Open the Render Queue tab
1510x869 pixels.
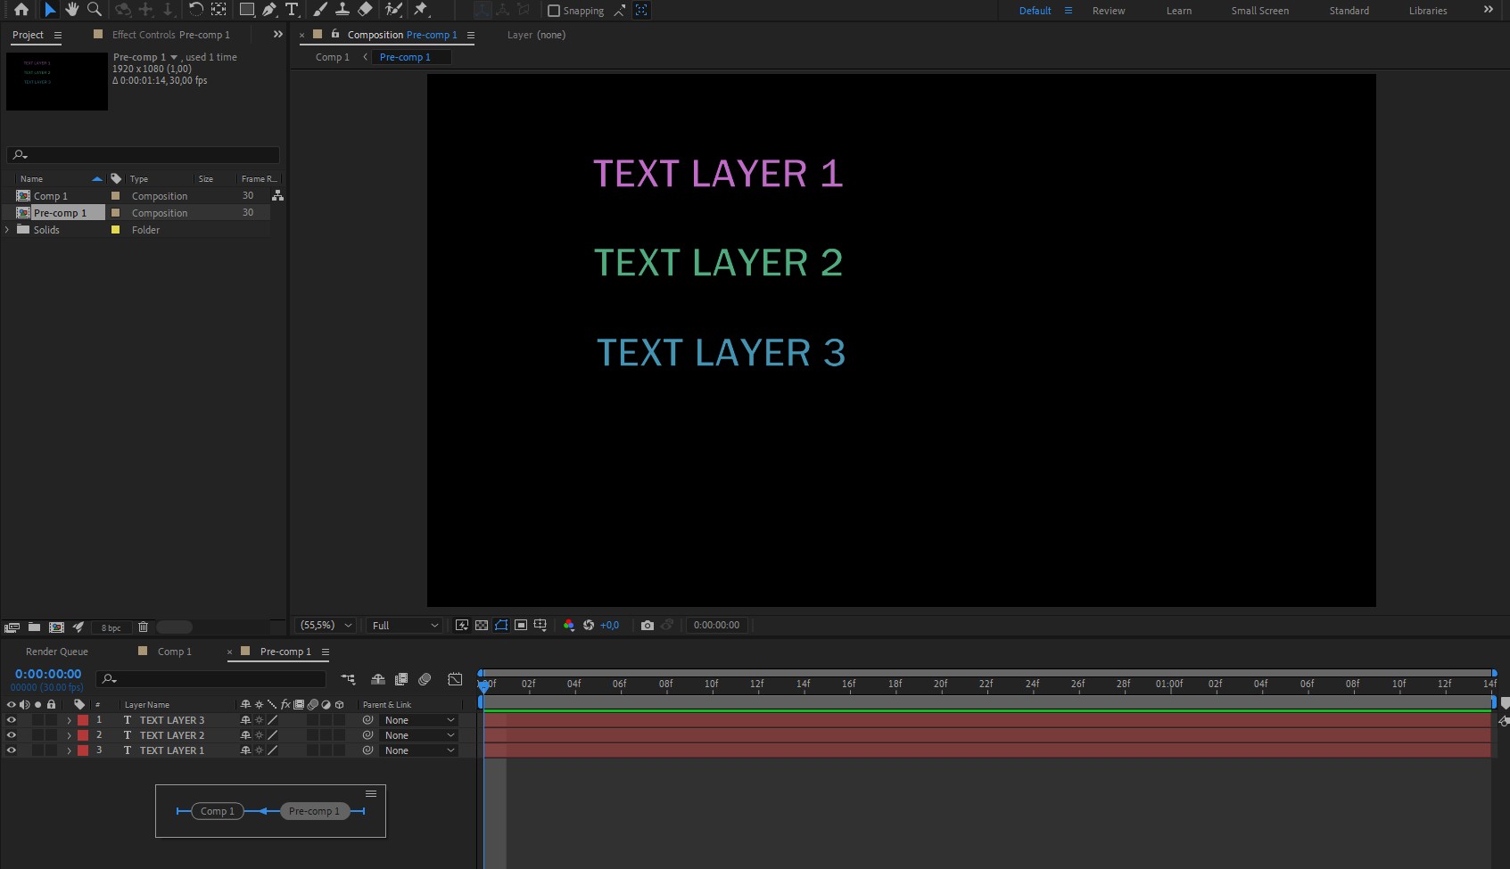click(x=57, y=652)
